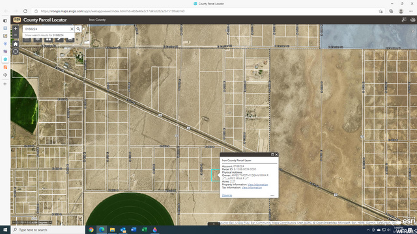Open Windows Start menu
The height and width of the screenshot is (234, 417).
tap(5, 229)
